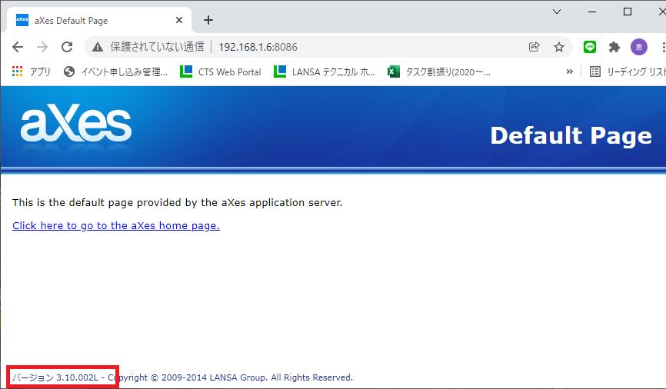666x389 pixels.
Task: Open the LANSA テクニカル bookmark
Action: [x=326, y=71]
